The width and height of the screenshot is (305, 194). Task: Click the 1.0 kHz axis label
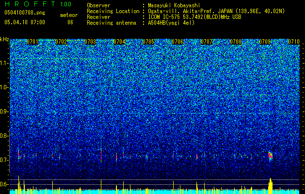tap(4, 87)
